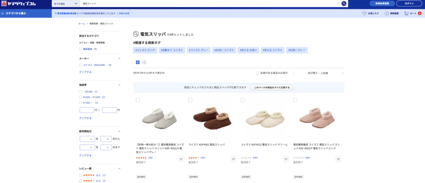The width and height of the screenshot is (425, 183).
Task: Click the ログイン button
Action: (409, 3)
